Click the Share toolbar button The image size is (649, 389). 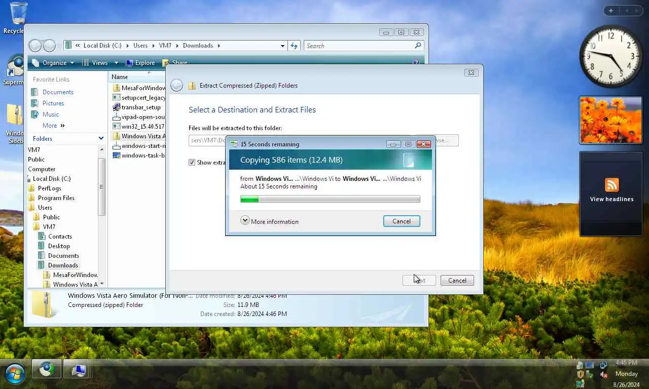(x=175, y=63)
